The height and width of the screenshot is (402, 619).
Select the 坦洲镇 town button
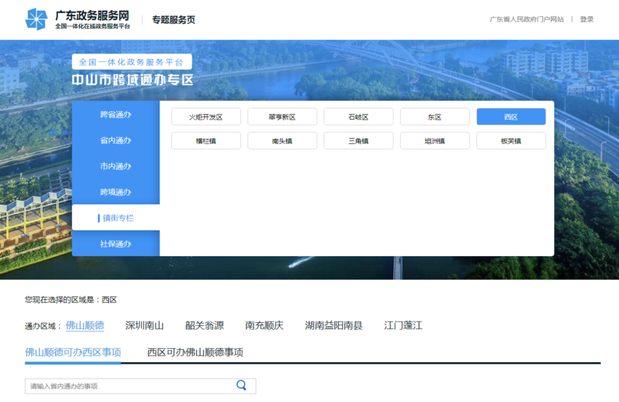(434, 140)
